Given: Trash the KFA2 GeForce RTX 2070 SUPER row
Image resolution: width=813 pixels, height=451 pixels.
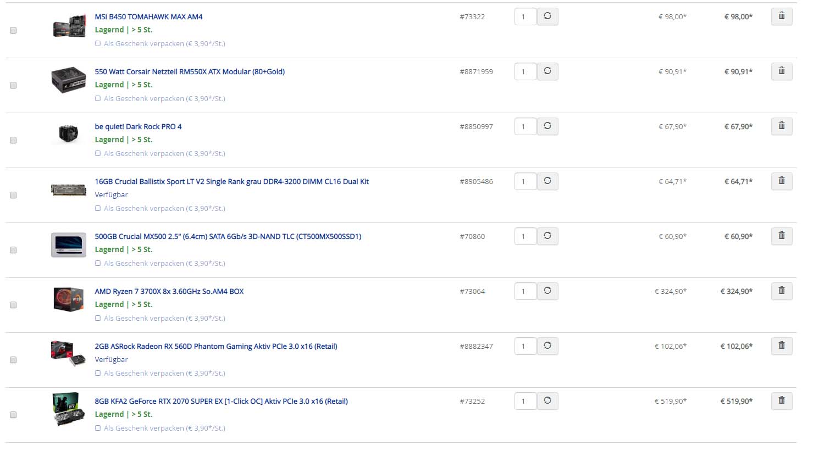Looking at the screenshot, I should tap(781, 401).
